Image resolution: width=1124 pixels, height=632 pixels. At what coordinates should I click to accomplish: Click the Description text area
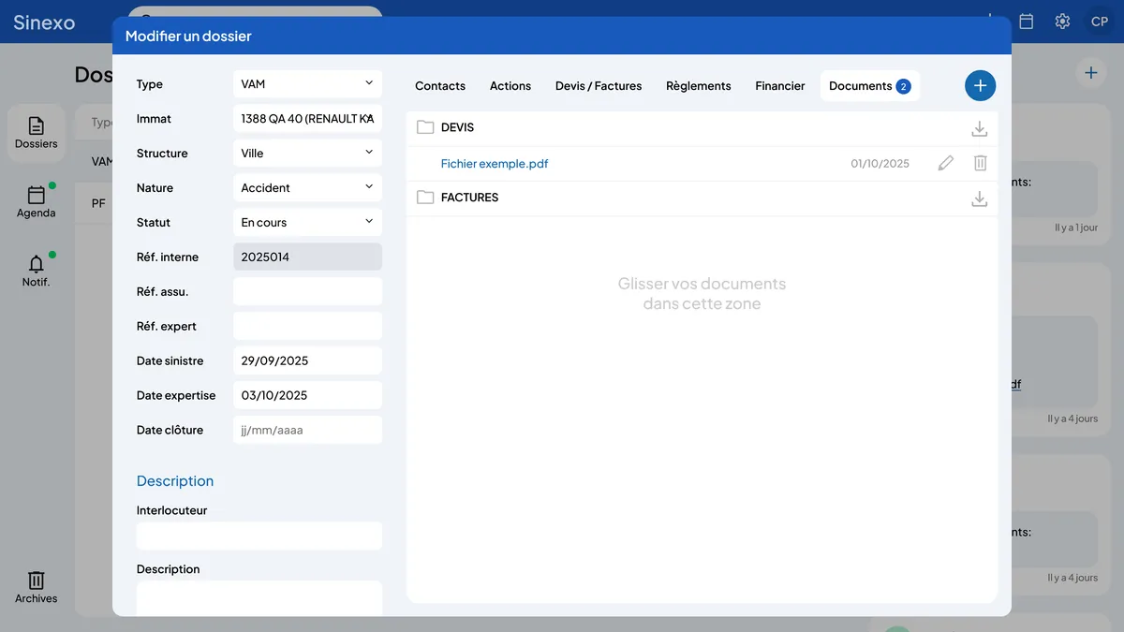(x=259, y=598)
